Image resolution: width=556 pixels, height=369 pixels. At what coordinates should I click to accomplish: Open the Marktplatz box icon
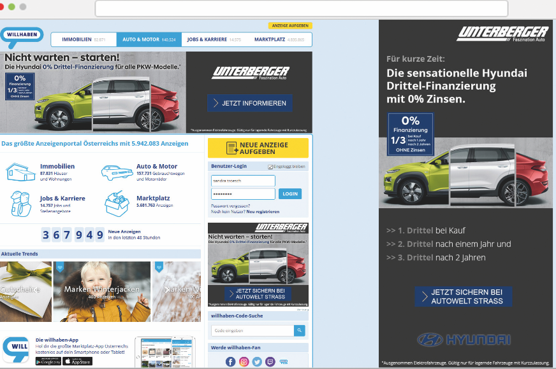tap(117, 204)
